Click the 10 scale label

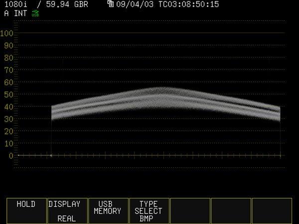[9, 144]
